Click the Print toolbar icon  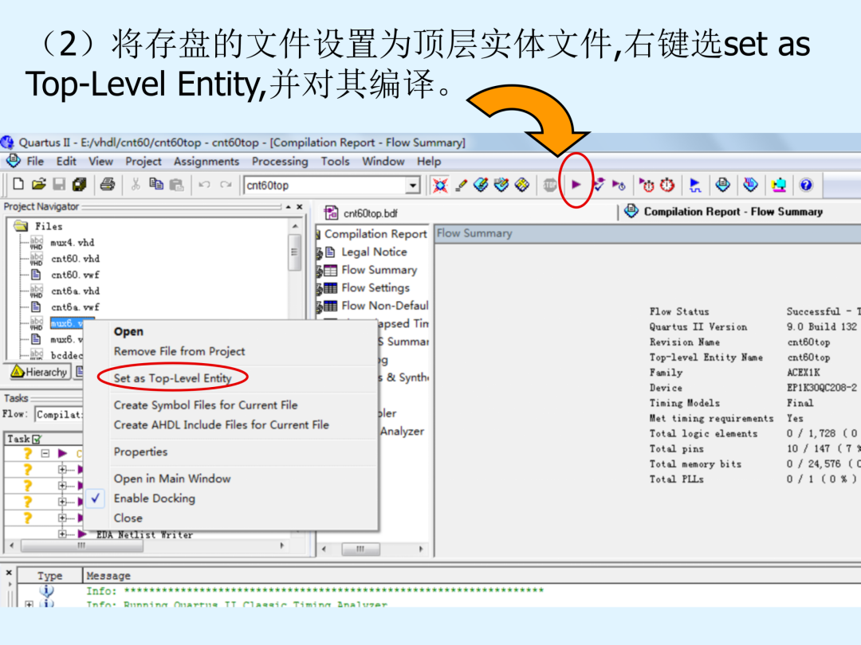(108, 184)
